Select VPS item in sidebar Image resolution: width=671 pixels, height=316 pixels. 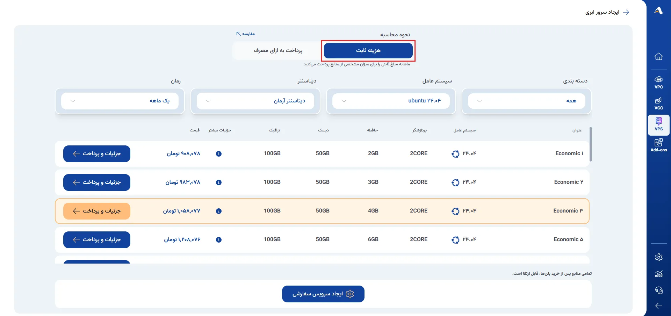[x=659, y=124]
